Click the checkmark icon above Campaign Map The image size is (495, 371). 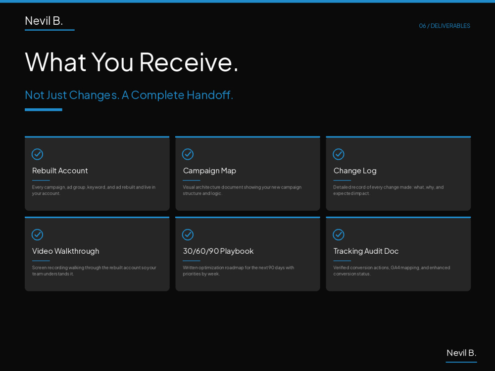pyautogui.click(x=188, y=154)
